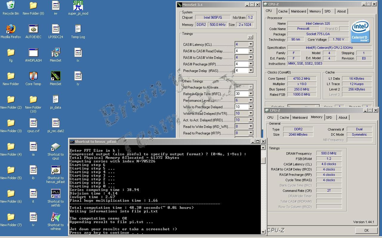
Task: Click the DRAM Frequency 500.0 MHz field
Action: pos(329,154)
